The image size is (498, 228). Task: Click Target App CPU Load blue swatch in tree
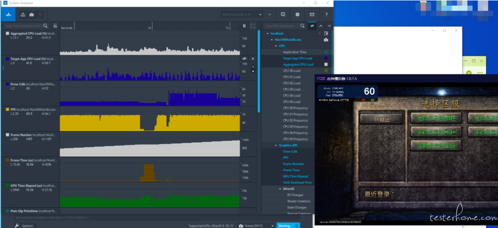326,58
